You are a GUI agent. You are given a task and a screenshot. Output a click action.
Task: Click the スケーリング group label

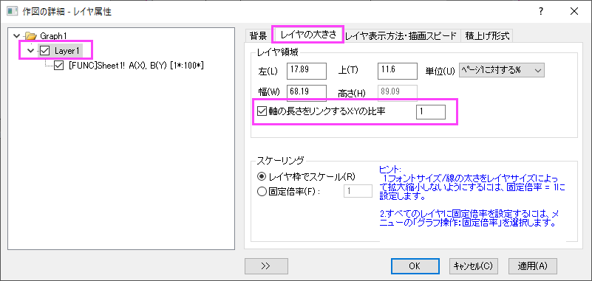point(280,161)
